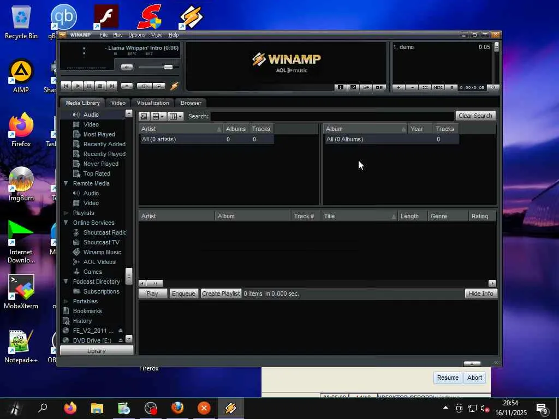Sort by the Year column header

tap(420, 129)
